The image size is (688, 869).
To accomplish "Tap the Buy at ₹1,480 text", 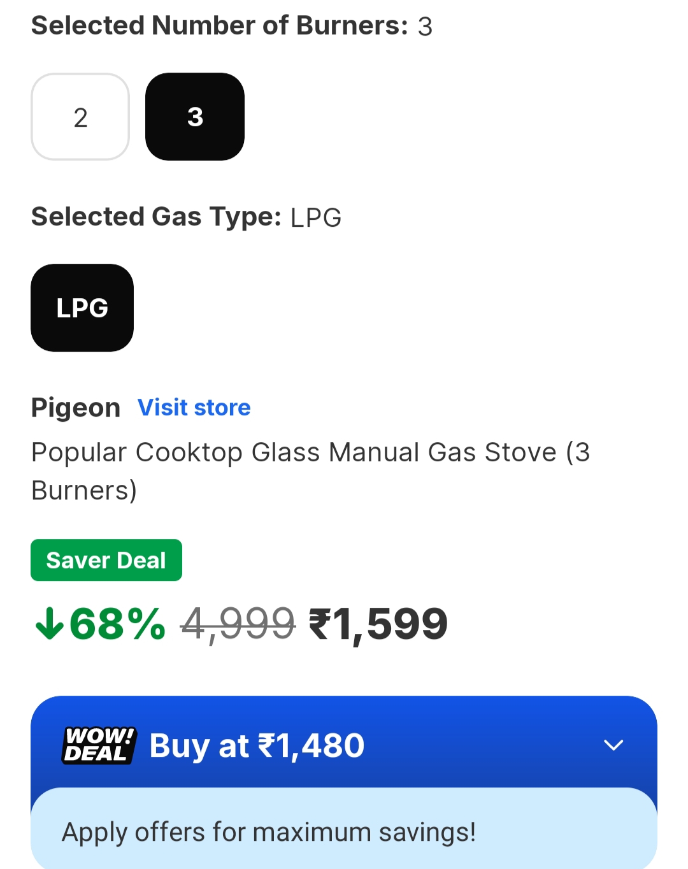I will pyautogui.click(x=257, y=745).
